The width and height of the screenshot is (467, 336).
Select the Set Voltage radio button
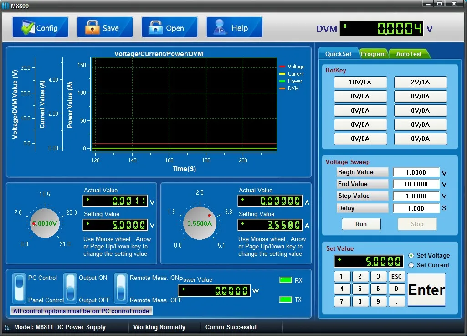[411, 256]
